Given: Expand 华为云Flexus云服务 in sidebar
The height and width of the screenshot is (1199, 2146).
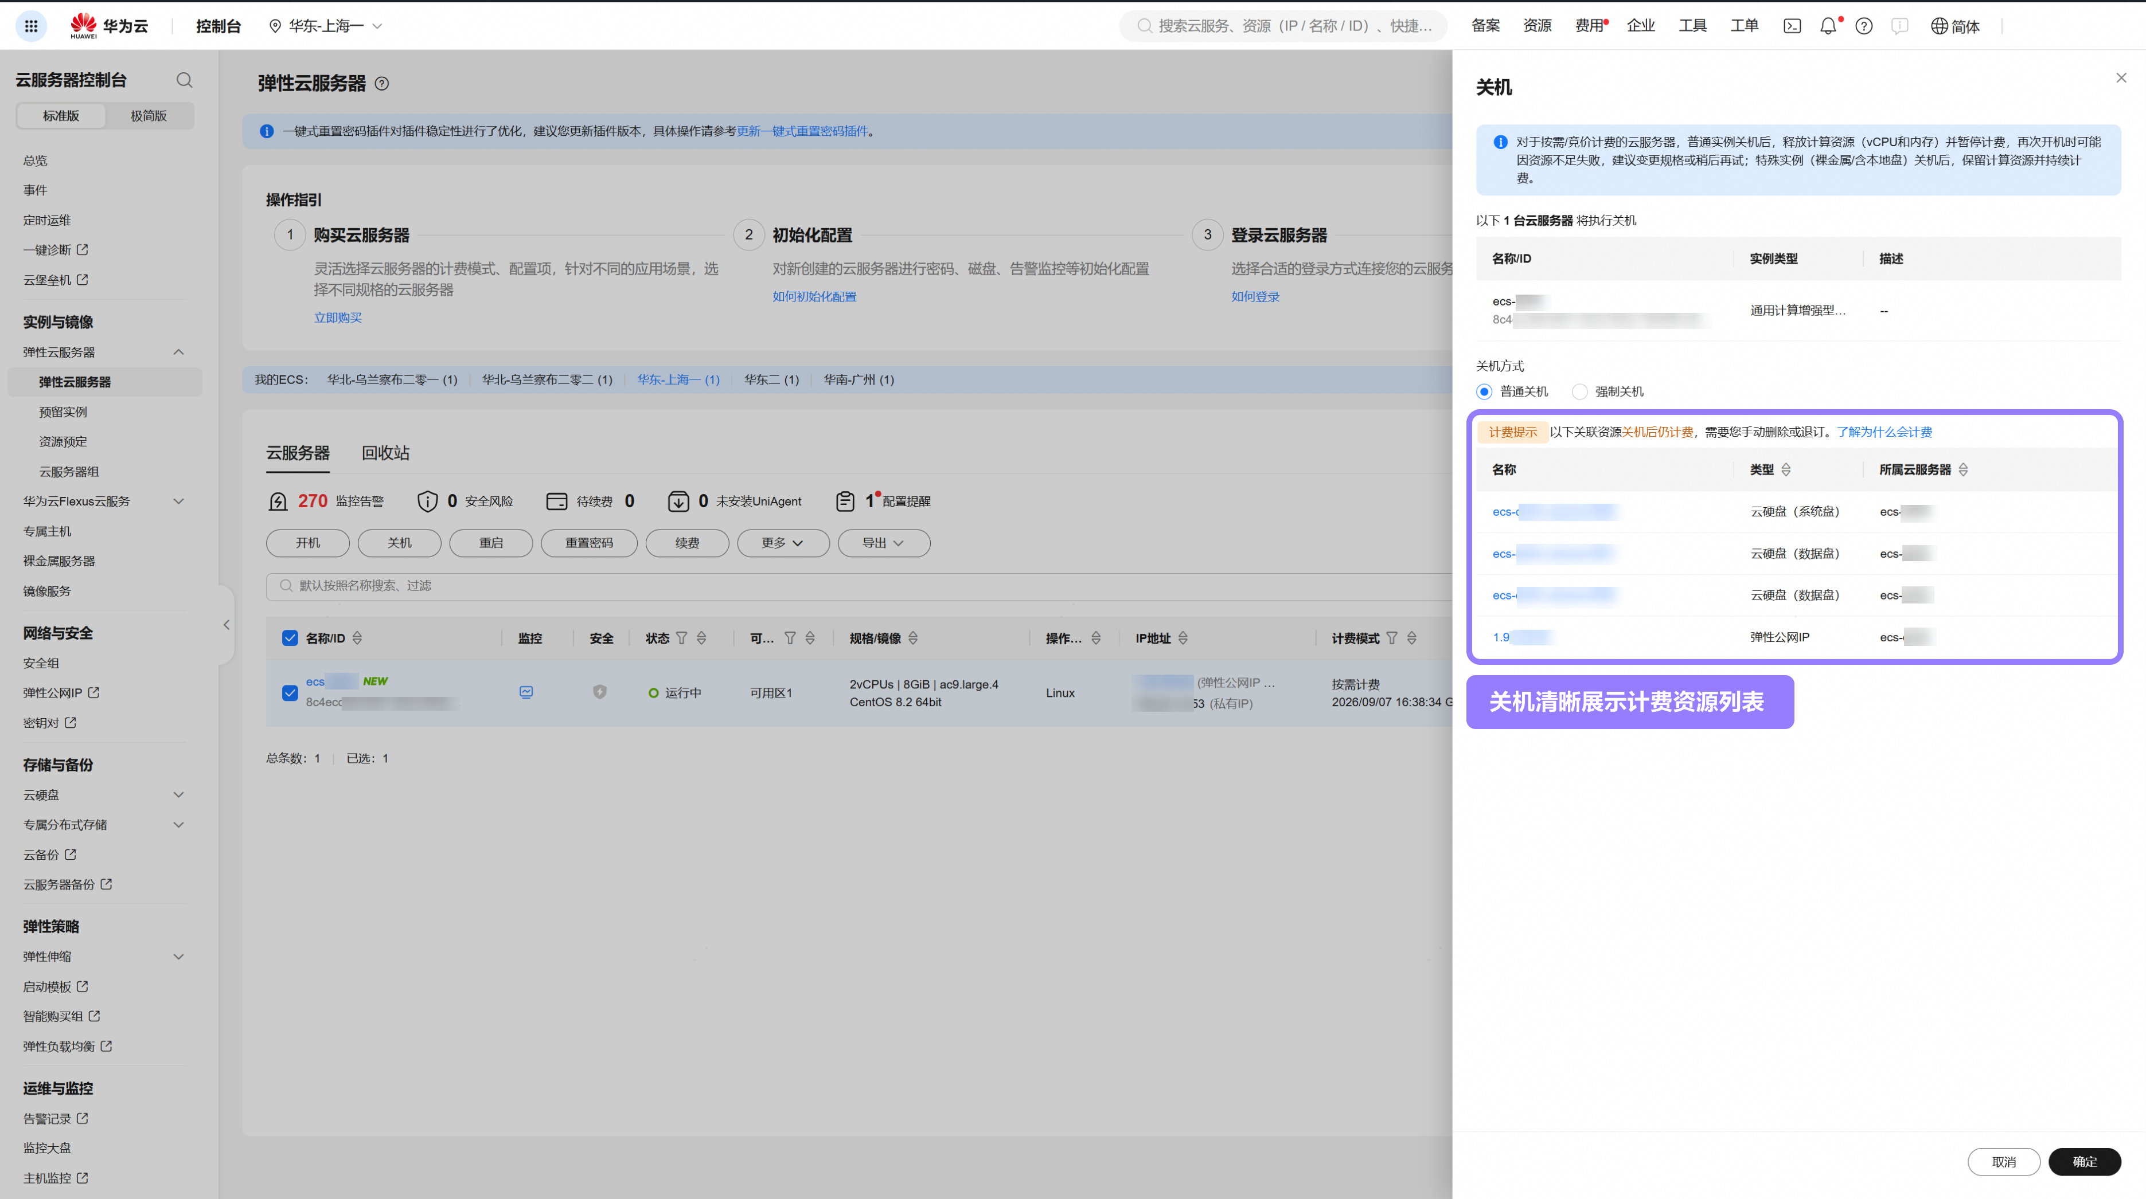Looking at the screenshot, I should coord(178,501).
